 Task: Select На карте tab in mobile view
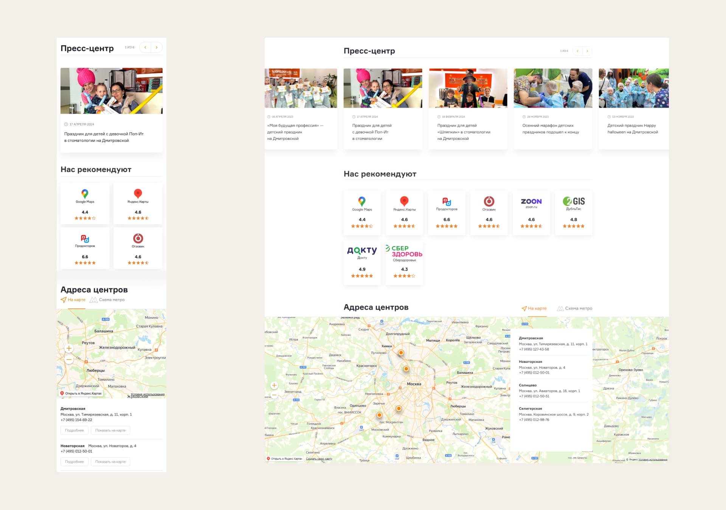point(73,300)
